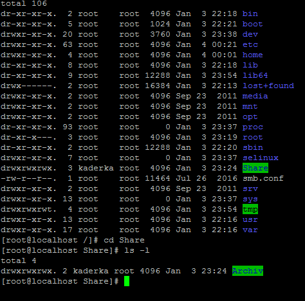The height and width of the screenshot is (301, 305).
Task: Click the 'cd Share' command text
Action: (124, 240)
